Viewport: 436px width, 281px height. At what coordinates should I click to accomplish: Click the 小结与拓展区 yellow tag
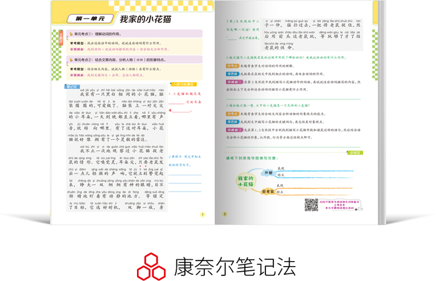pos(184,84)
